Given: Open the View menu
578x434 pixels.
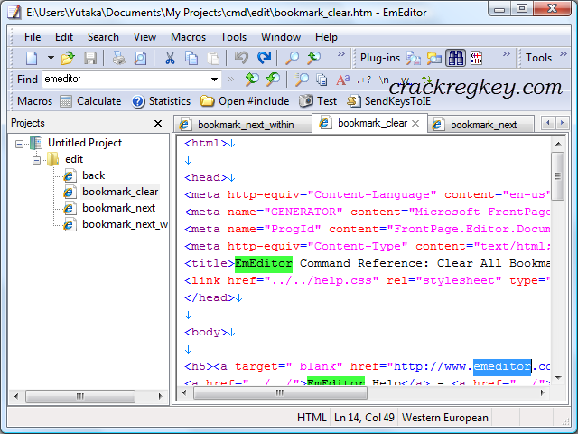Looking at the screenshot, I should (x=144, y=37).
